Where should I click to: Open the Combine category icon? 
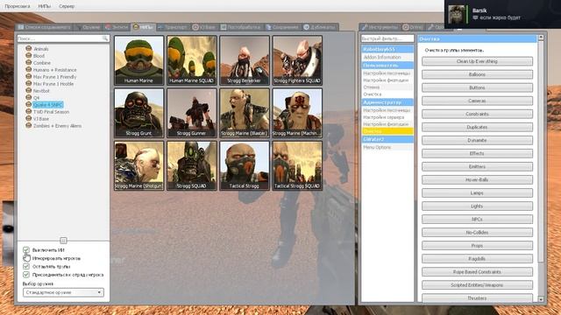29,62
